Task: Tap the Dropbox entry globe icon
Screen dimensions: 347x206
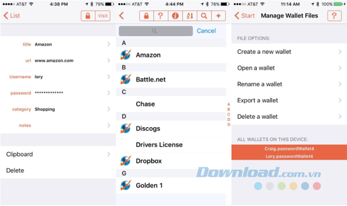Action: point(125,161)
